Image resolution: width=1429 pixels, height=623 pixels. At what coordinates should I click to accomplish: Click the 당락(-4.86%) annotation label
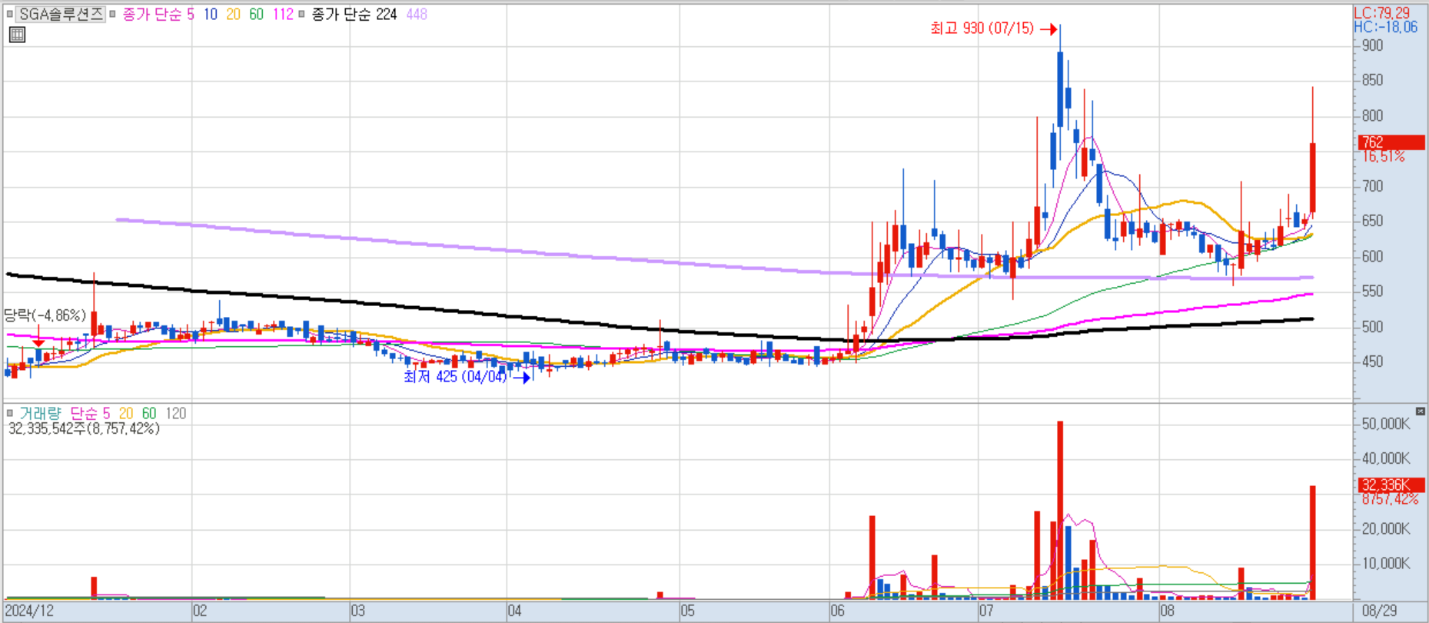(45, 315)
